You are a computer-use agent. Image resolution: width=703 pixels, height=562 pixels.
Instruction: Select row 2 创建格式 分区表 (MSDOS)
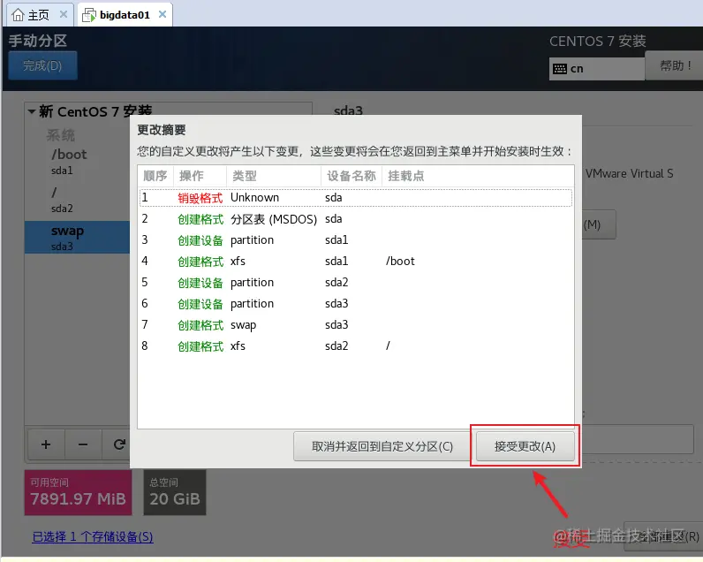[x=356, y=219]
